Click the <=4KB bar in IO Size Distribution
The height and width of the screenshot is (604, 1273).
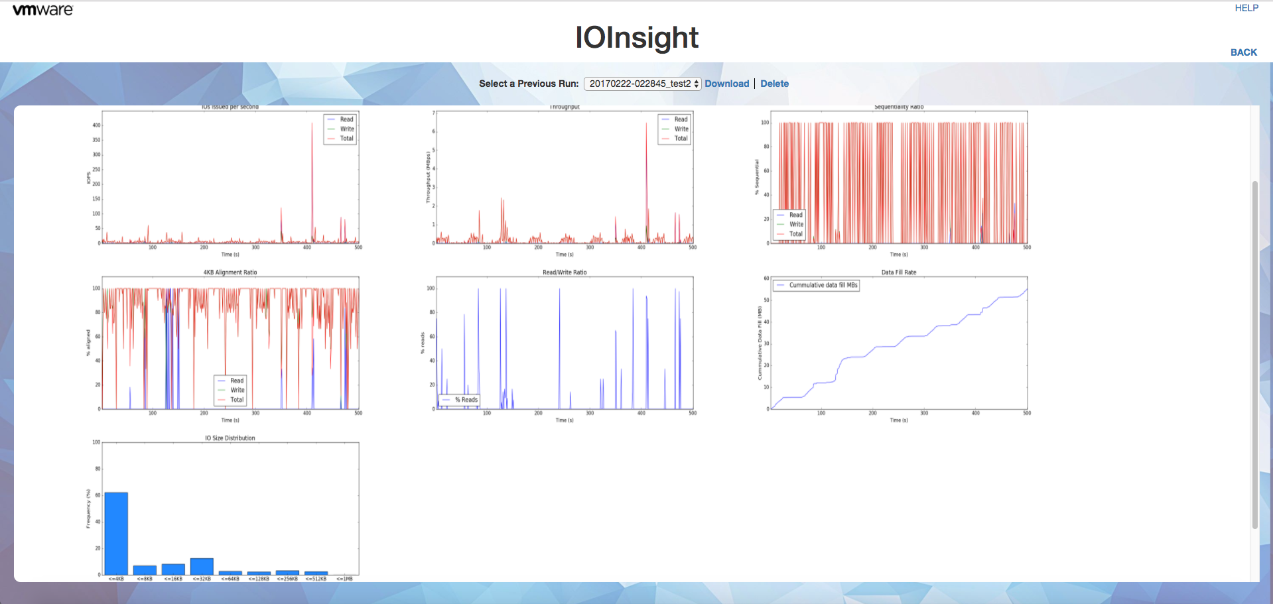coord(116,534)
